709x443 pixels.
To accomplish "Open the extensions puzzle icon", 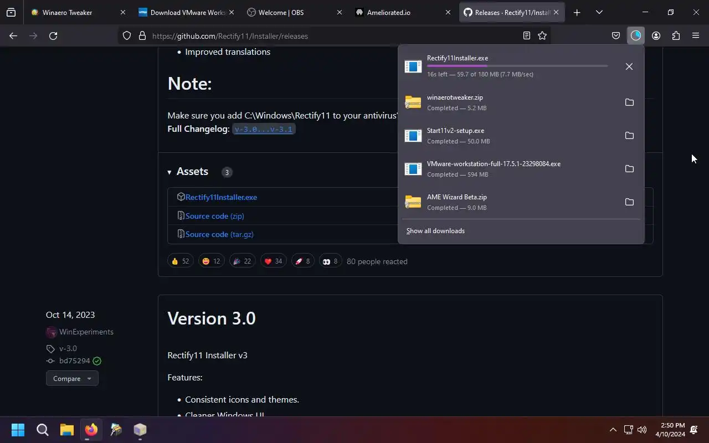I will (x=676, y=36).
